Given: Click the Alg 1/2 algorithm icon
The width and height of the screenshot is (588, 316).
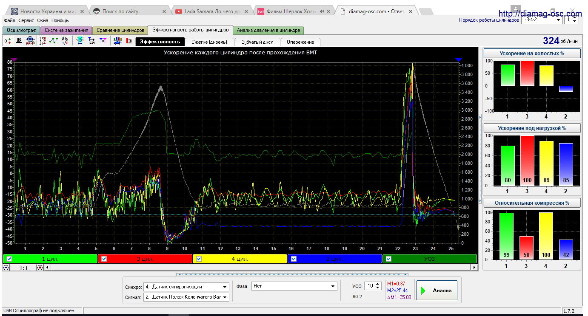Looking at the screenshot, I should tap(65, 41).
